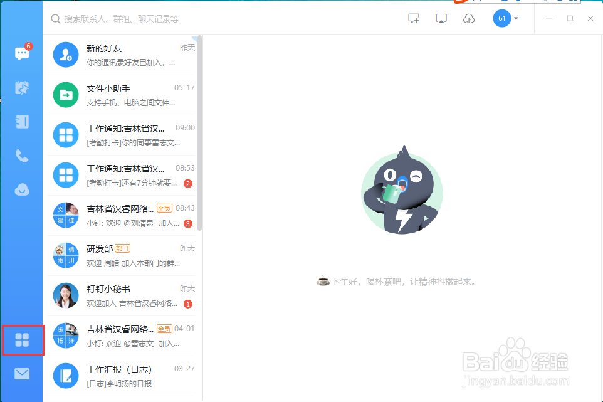Click the red badge showing 1 unread

(187, 304)
